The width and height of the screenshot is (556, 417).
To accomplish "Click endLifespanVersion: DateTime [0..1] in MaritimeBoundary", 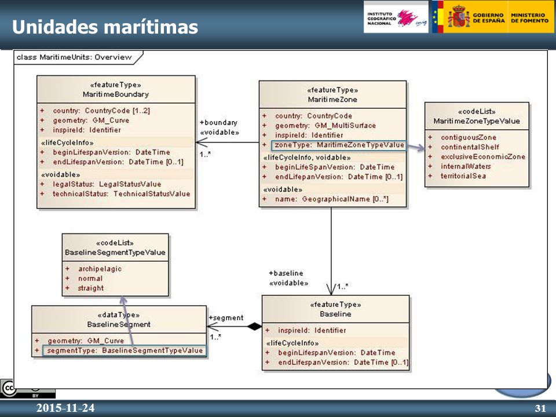I will tap(118, 162).
